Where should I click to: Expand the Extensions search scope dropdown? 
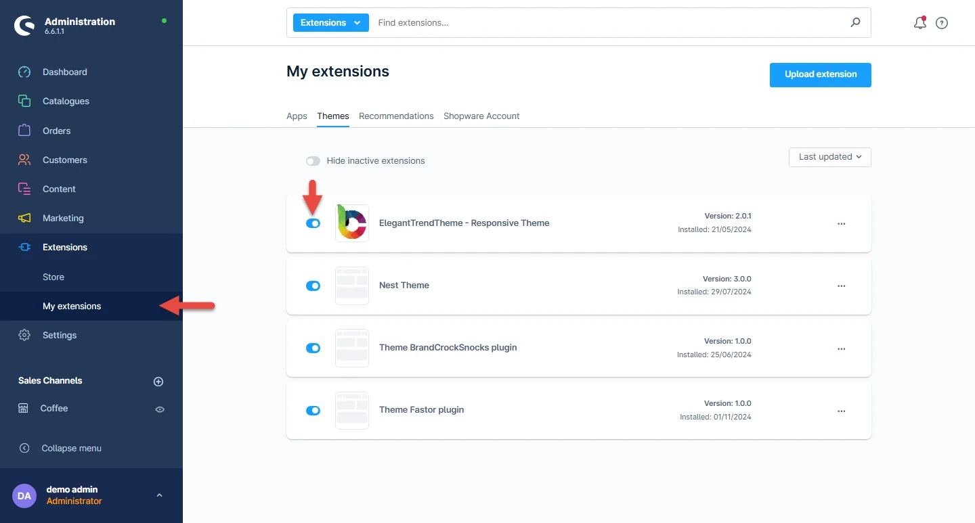tap(330, 22)
